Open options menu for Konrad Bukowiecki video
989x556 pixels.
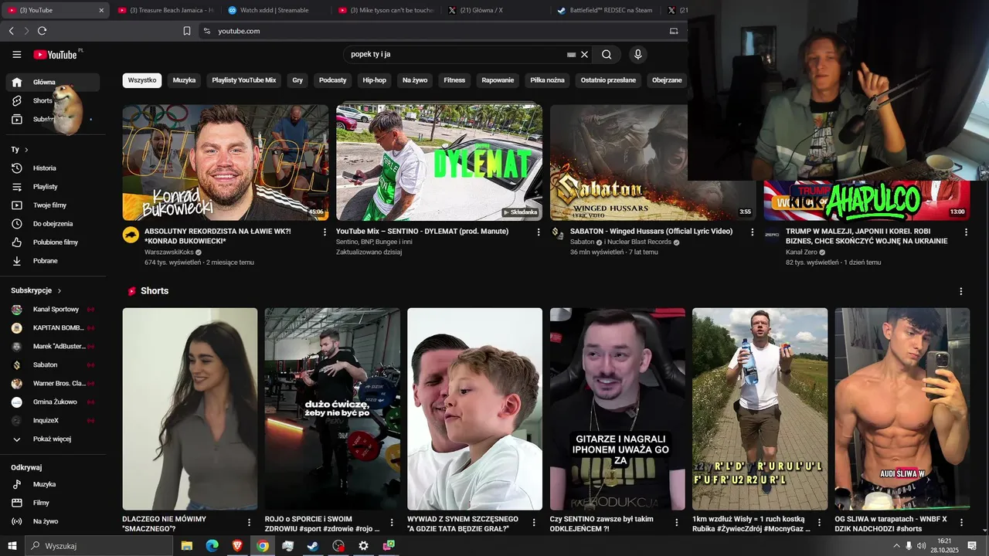(325, 232)
